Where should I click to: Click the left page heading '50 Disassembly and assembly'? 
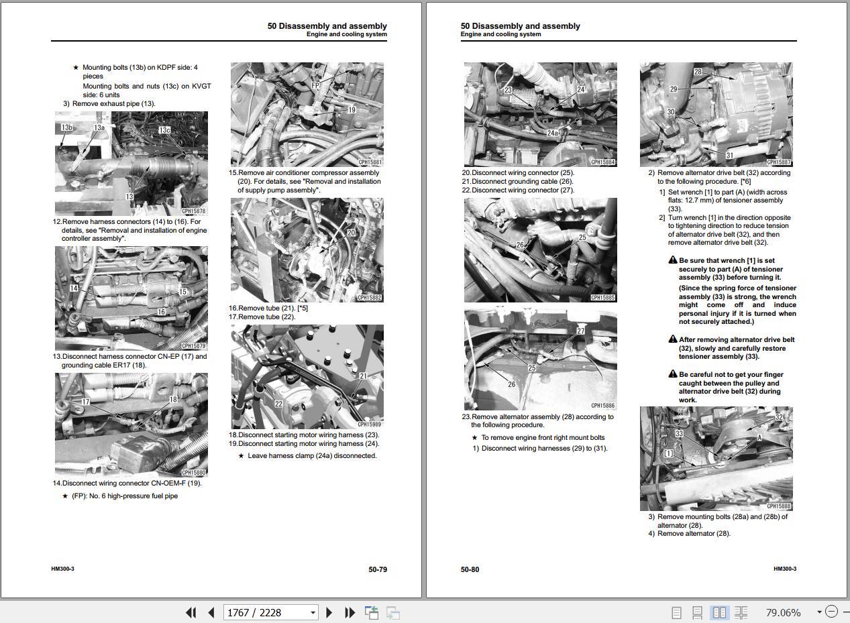coord(327,26)
